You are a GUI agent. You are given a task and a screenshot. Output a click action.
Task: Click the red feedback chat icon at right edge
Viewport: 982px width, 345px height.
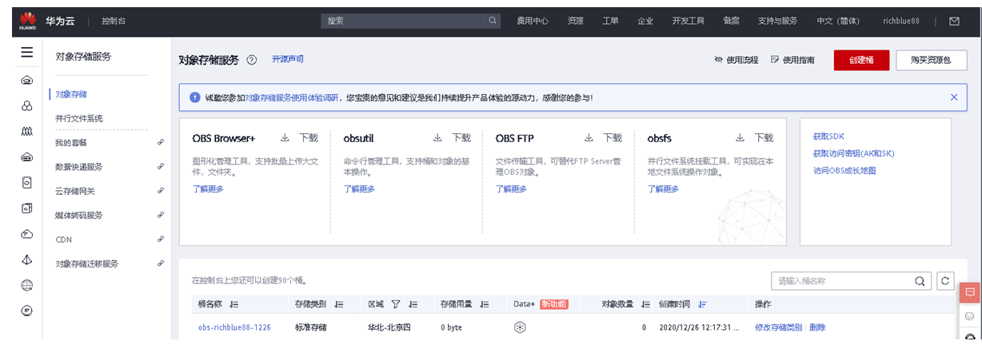969,292
